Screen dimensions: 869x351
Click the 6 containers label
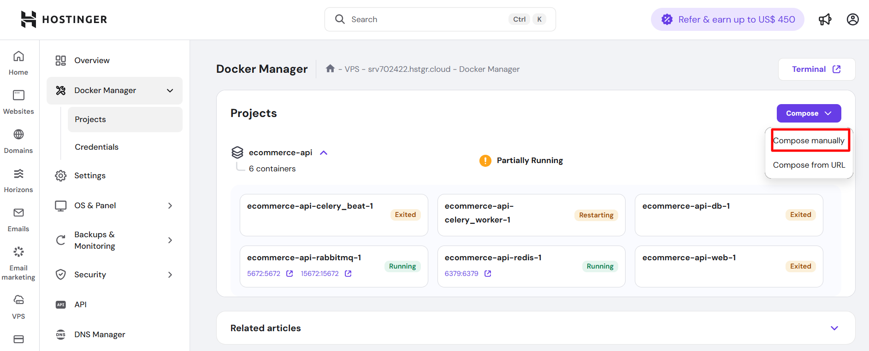(272, 169)
